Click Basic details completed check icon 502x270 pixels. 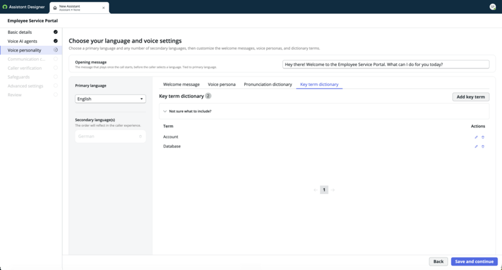[56, 32]
